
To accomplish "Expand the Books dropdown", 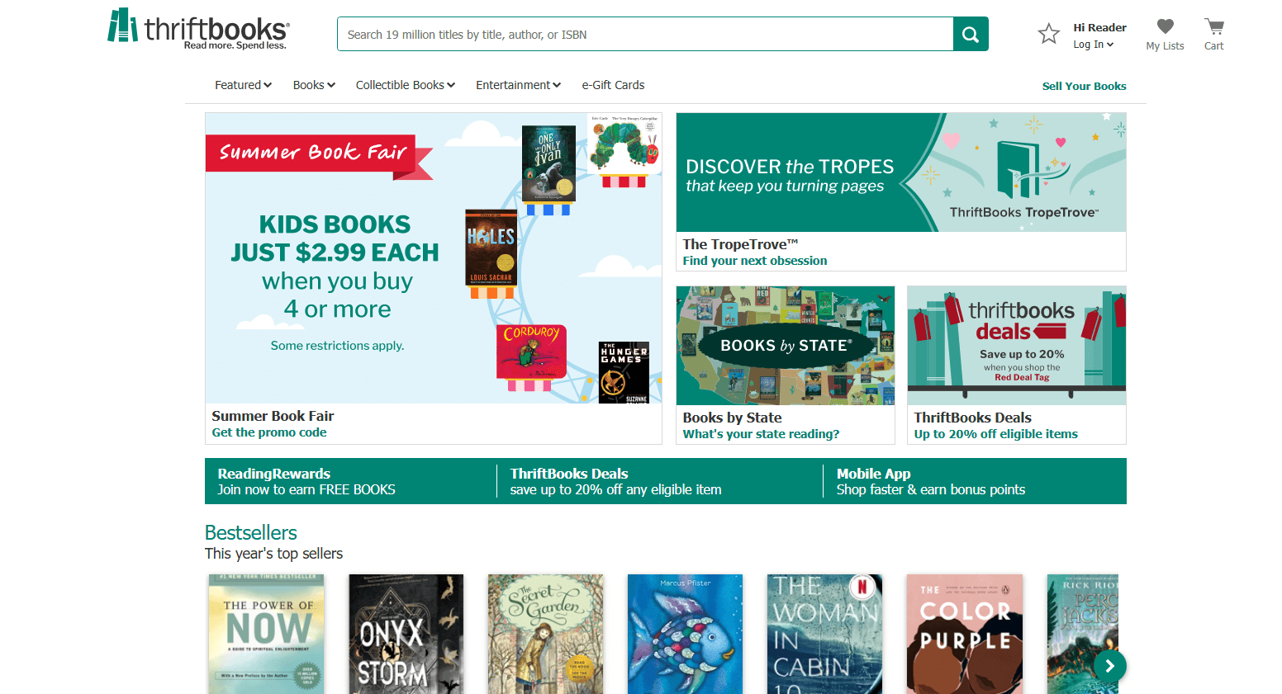I will coord(313,85).
